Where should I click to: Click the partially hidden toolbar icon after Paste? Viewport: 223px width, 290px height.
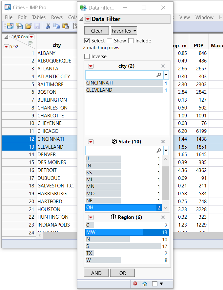(75, 26)
